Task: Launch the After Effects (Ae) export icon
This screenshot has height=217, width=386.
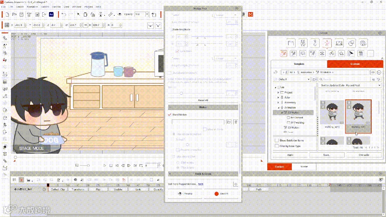Action: [x=51, y=15]
